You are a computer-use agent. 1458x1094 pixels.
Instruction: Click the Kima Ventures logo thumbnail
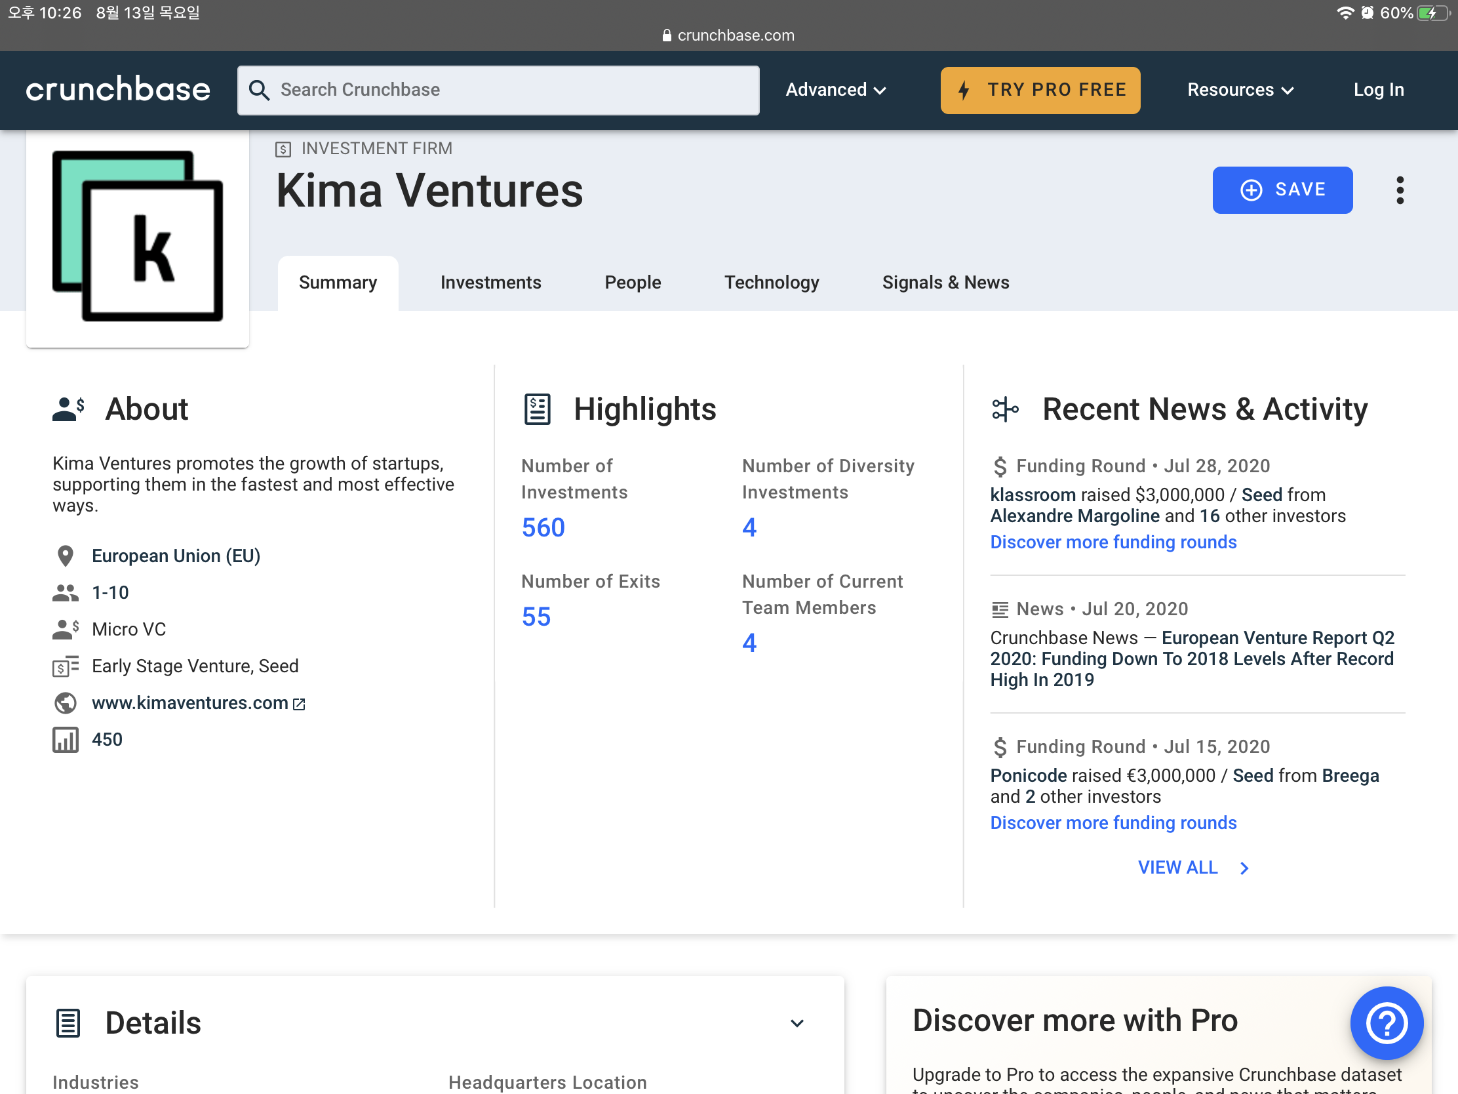tap(138, 237)
